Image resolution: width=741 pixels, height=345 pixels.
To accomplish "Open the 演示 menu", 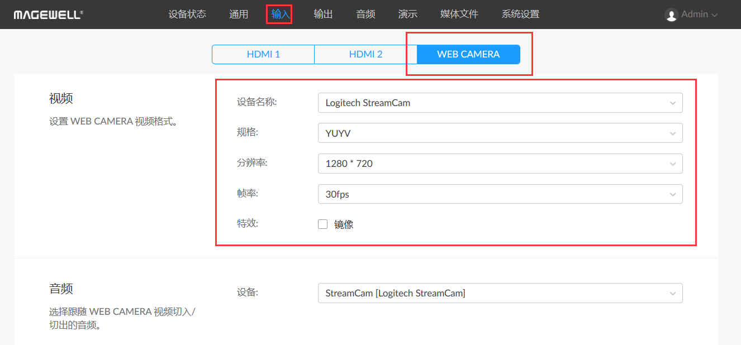I will pyautogui.click(x=408, y=15).
